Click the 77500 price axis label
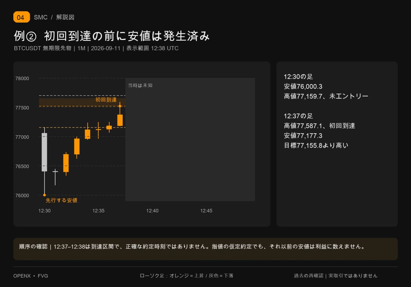 pos(22,108)
